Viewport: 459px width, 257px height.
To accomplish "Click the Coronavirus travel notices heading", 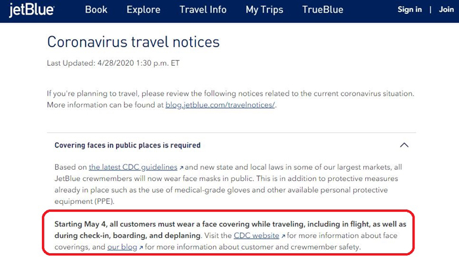I will 133,42.
